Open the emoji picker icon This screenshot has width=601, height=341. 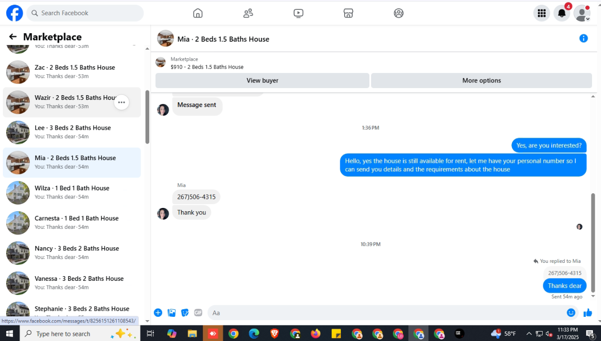point(571,313)
